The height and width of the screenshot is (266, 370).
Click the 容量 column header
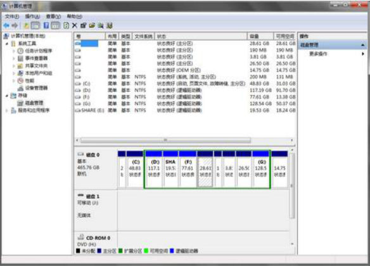(x=260, y=36)
